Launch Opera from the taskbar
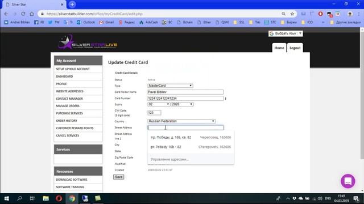This screenshot has width=364, height=204. 59,198
